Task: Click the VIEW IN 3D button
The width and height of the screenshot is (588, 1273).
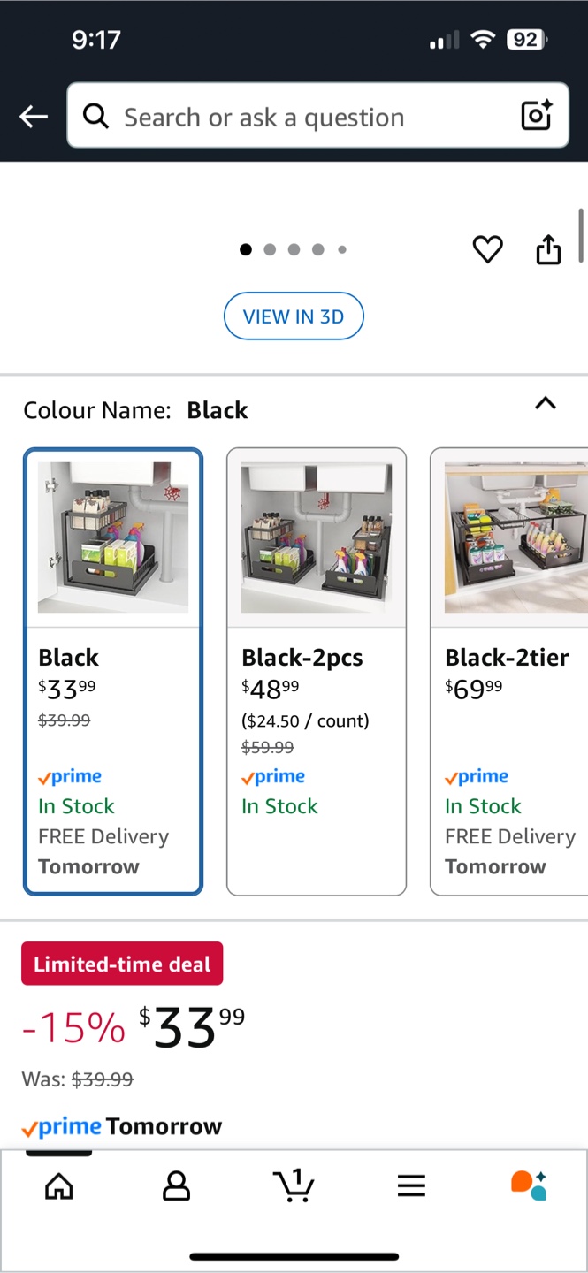Action: (x=294, y=316)
